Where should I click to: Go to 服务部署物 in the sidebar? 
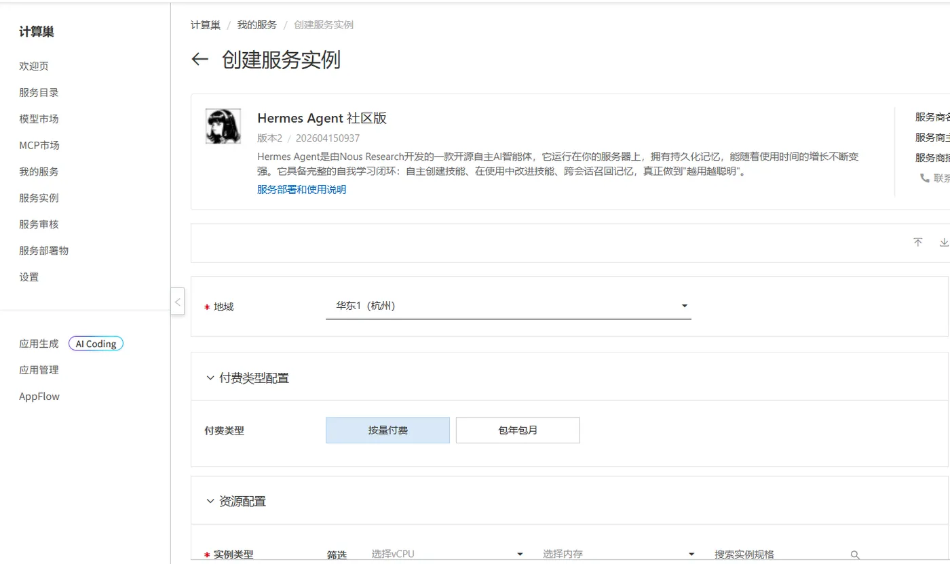(x=44, y=251)
